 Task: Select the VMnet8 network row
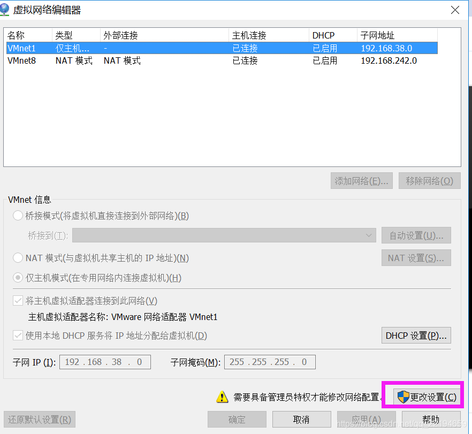222,60
